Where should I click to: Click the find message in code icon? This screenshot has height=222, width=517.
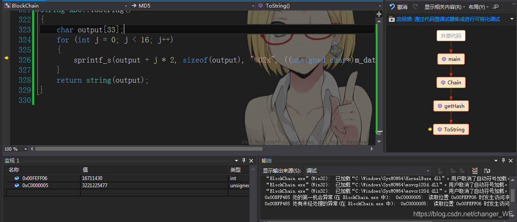(x=440, y=171)
